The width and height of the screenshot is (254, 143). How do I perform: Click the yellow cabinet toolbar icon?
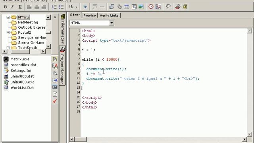[x=185, y=7]
